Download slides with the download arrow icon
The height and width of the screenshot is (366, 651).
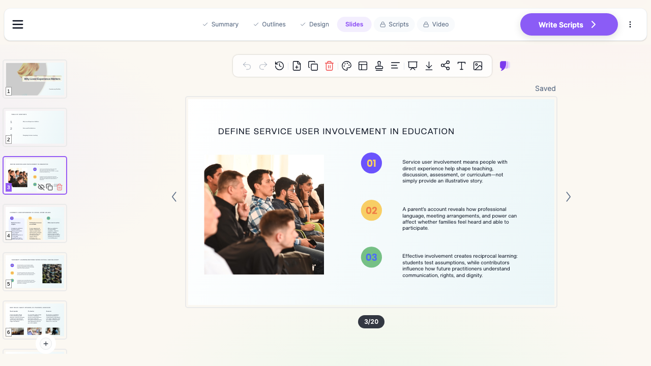[429, 66]
